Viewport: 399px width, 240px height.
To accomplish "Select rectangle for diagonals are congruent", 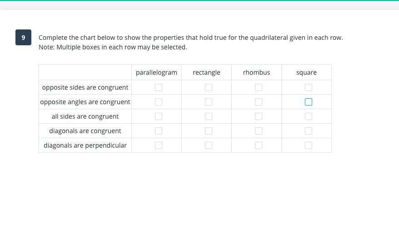I will point(209,131).
